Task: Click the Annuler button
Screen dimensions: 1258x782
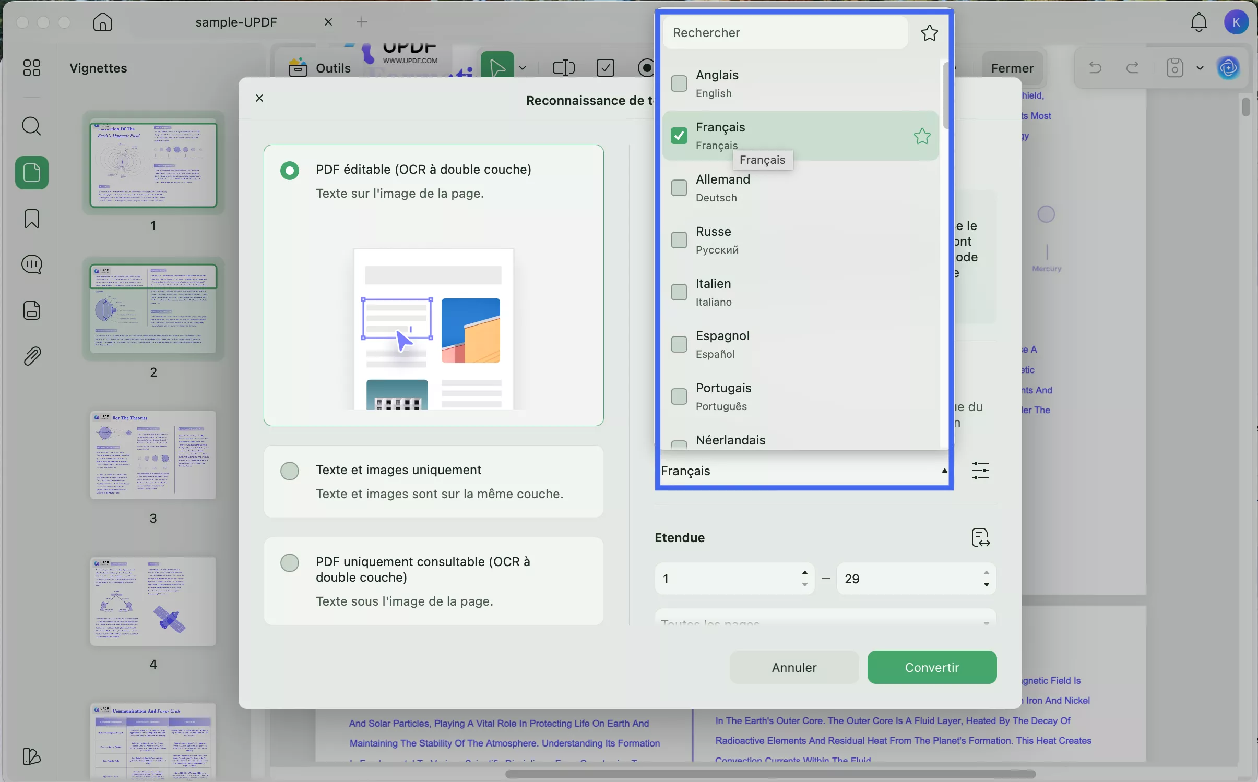Action: coord(793,667)
